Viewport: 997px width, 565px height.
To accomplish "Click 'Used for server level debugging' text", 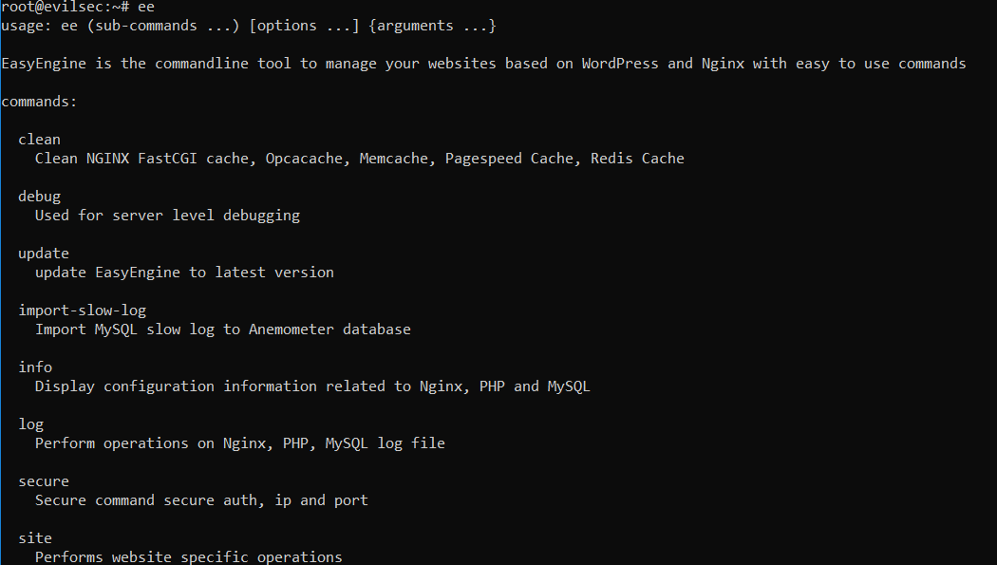I will (167, 216).
